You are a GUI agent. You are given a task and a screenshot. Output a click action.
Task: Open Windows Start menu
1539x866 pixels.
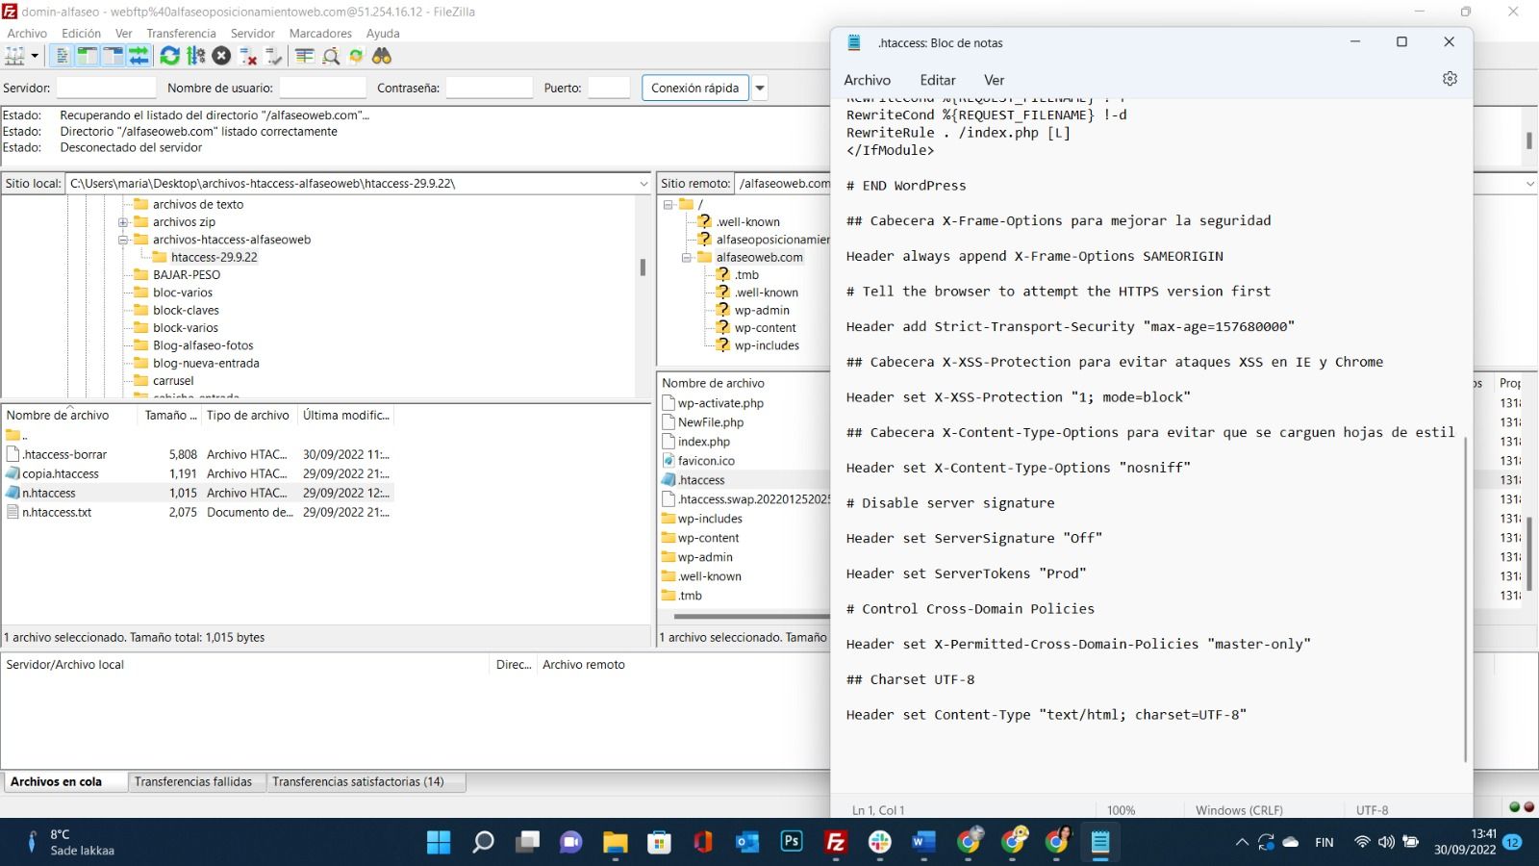[439, 842]
